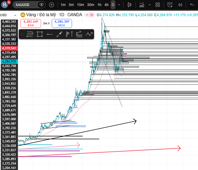Click the red 4,319.541 price label
This screenshot has height=170, width=198.
point(9,48)
